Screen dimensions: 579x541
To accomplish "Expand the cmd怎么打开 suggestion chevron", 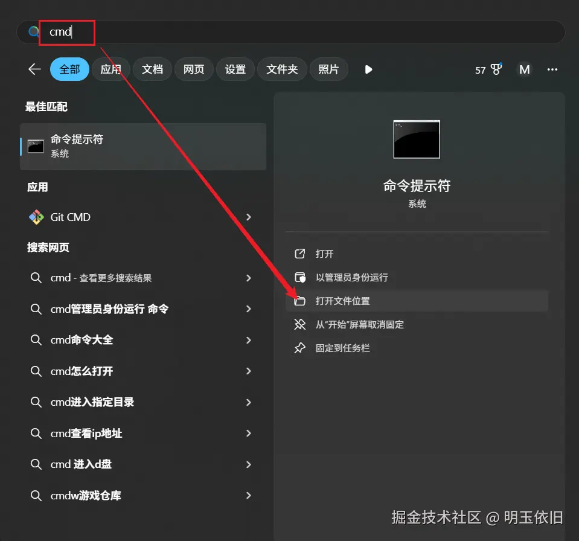I will tap(248, 371).
